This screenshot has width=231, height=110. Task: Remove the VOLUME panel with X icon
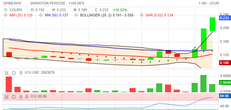coord(7,73)
